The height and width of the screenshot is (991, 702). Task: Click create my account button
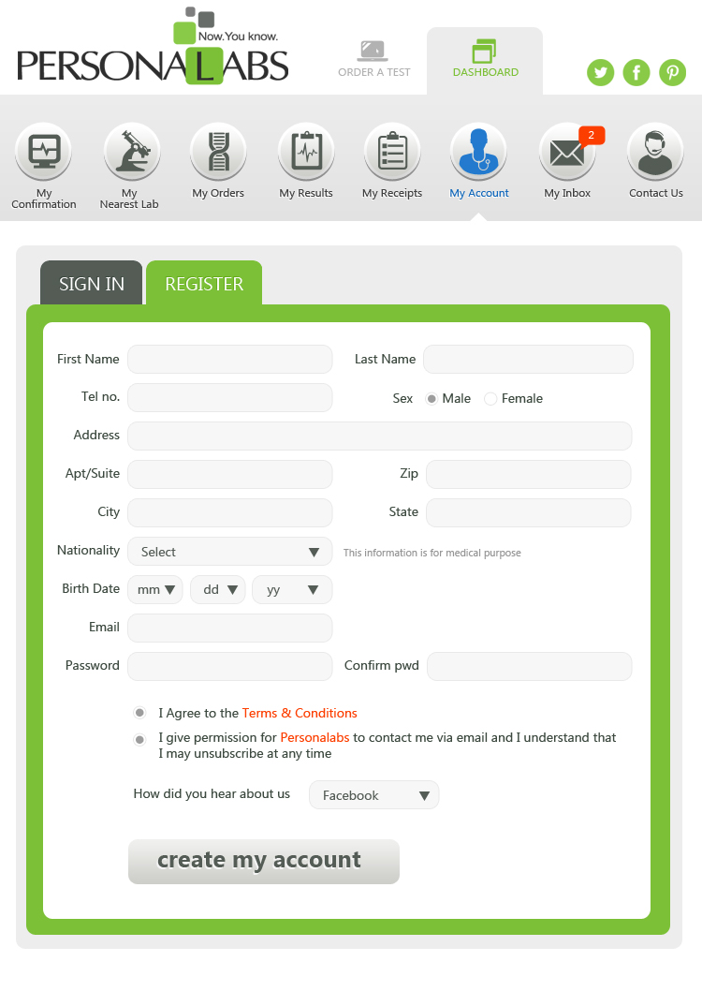coord(264,862)
